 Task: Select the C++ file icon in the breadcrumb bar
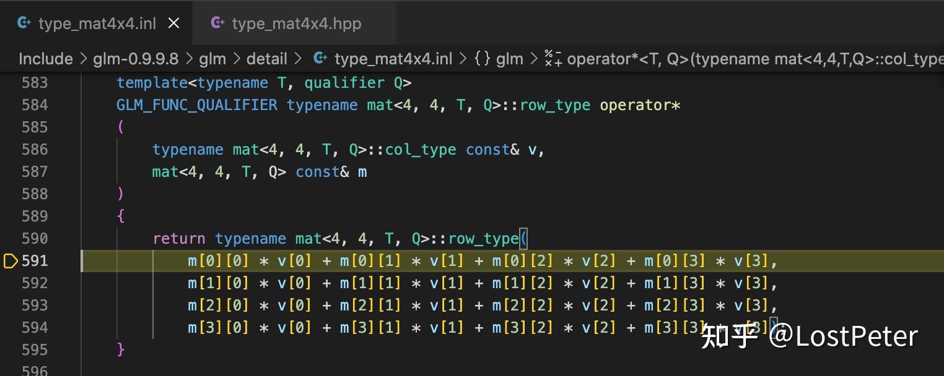click(318, 58)
